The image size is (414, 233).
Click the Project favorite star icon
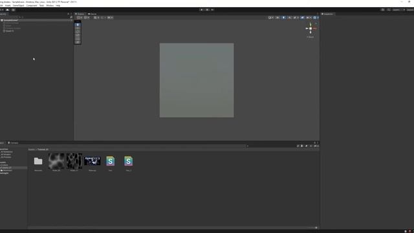pos(310,146)
